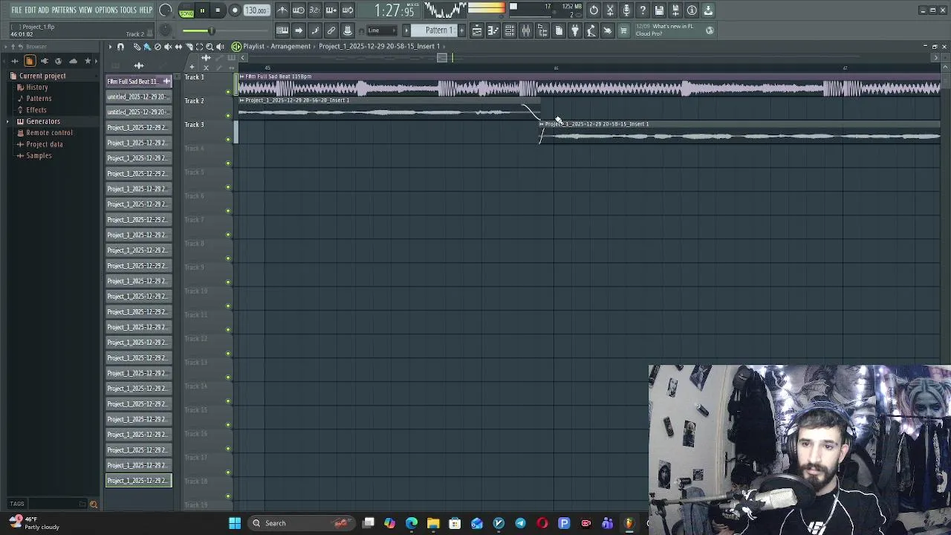This screenshot has width=951, height=535.
Task: Toggle the overdub recording icon
Action: pyautogui.click(x=331, y=10)
